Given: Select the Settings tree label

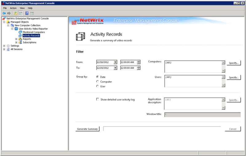Looking at the screenshot, I should click(15, 46).
